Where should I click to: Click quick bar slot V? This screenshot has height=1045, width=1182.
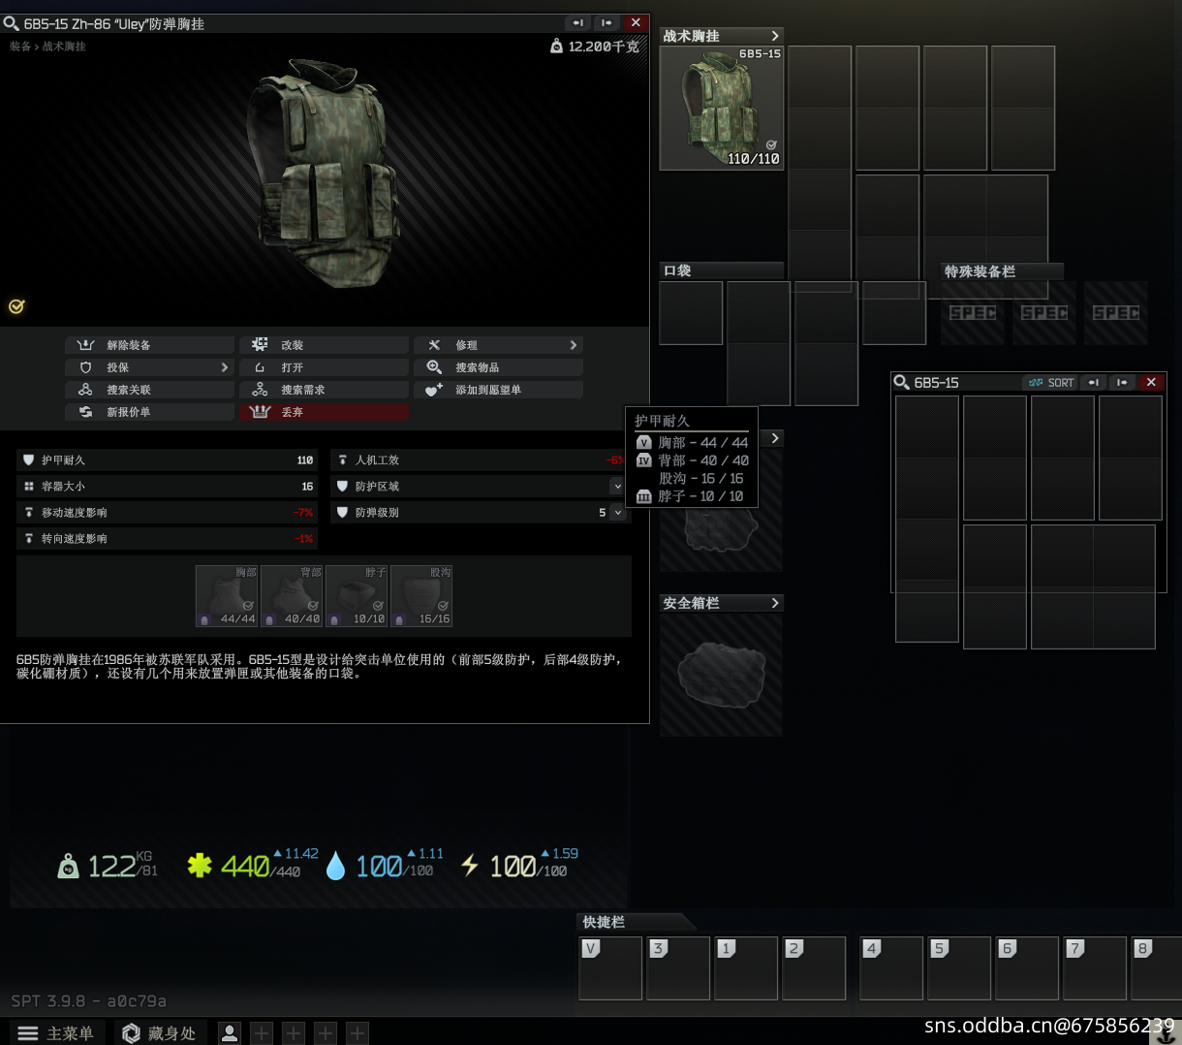(x=610, y=967)
